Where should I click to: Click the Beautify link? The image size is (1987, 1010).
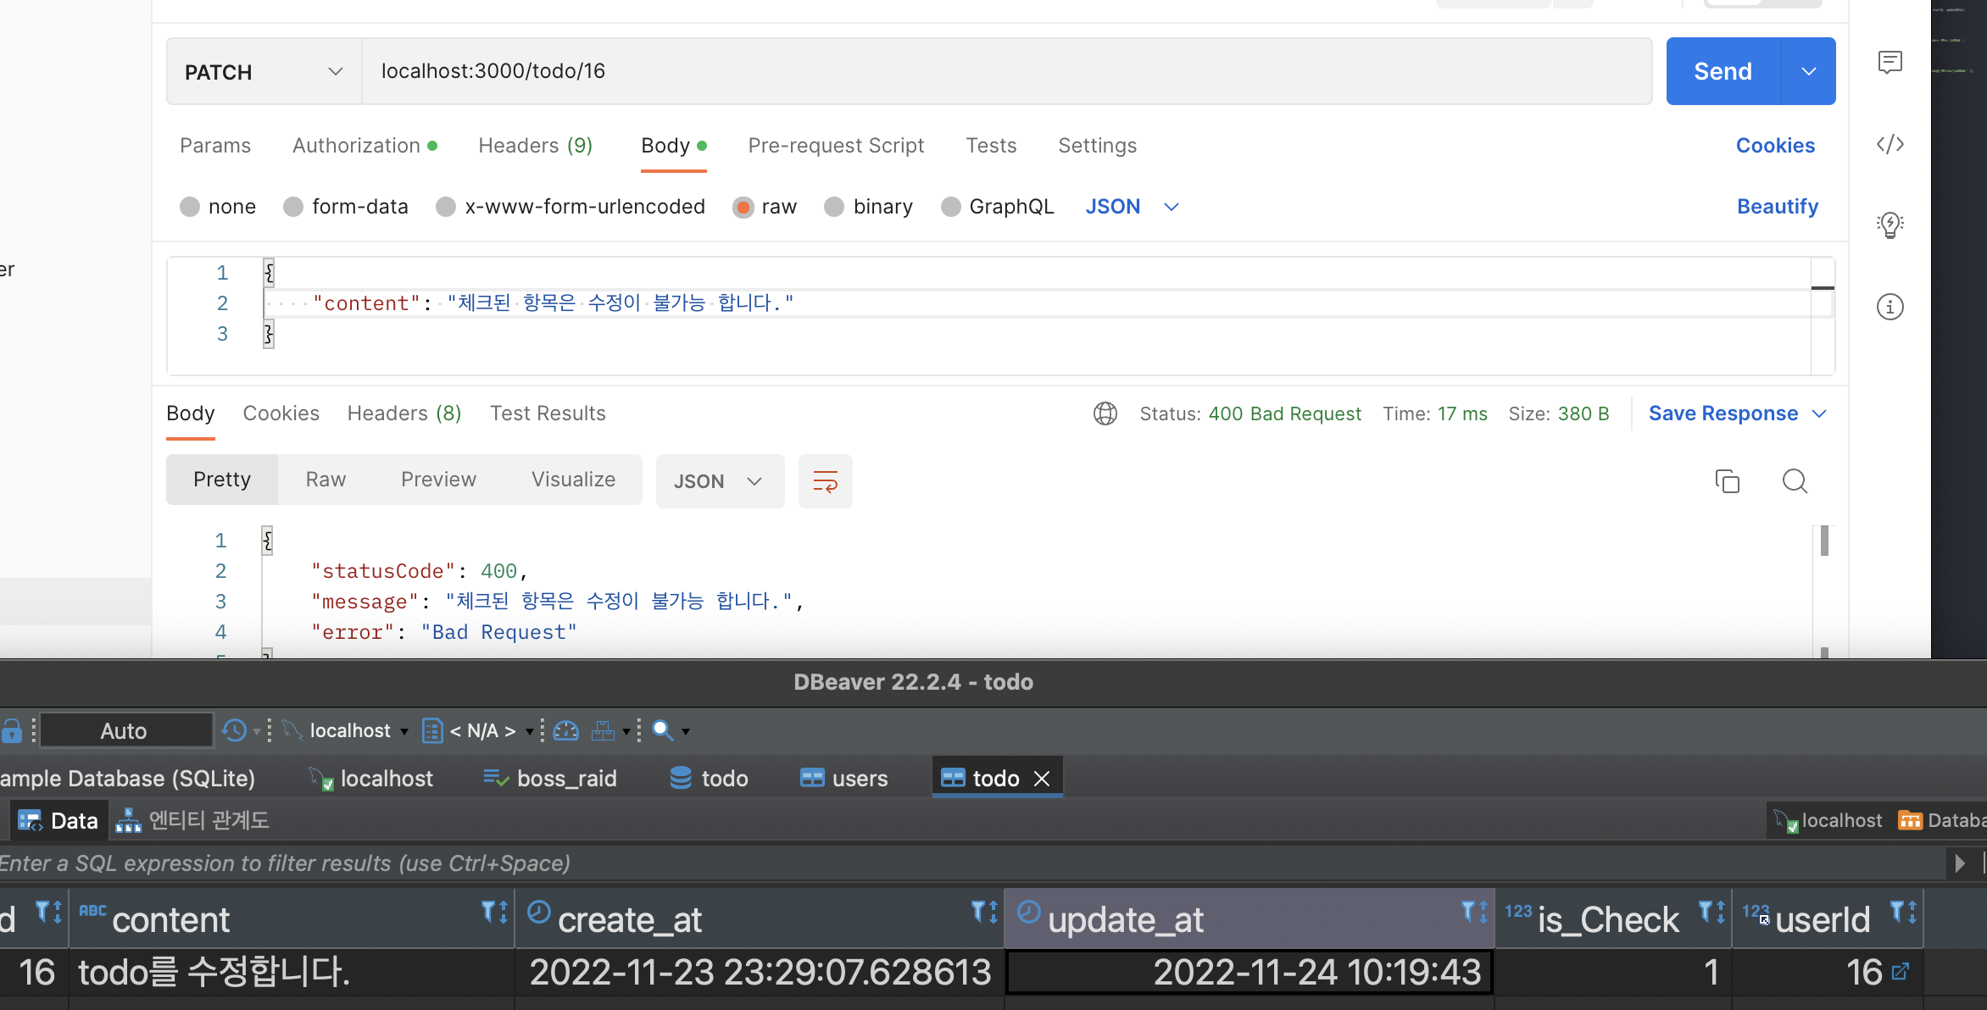click(x=1777, y=207)
